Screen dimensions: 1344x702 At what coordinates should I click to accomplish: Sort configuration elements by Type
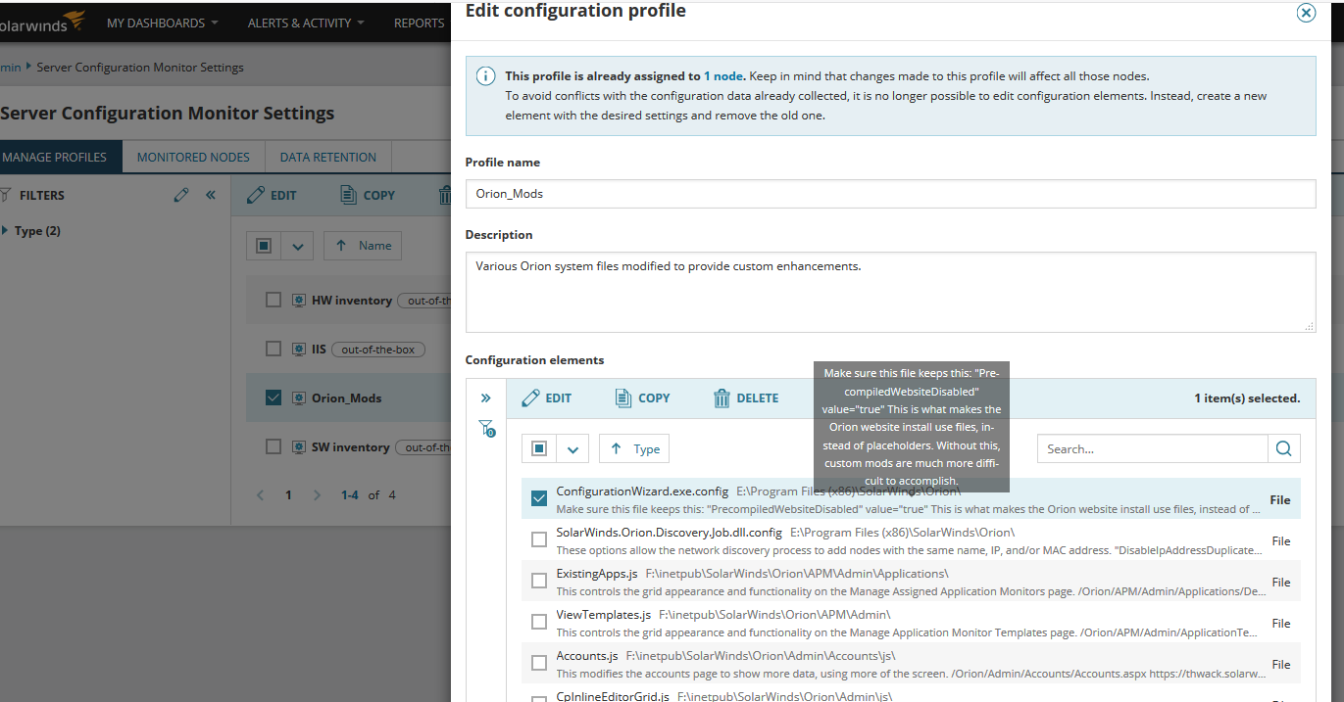(634, 448)
